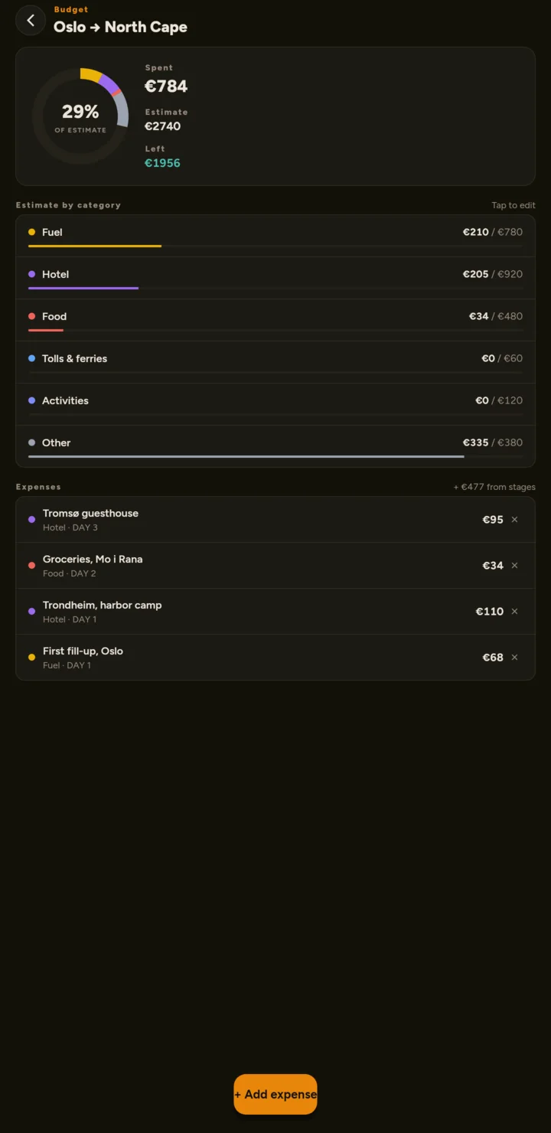Click the 29% of estimate donut chart
The width and height of the screenshot is (551, 1133).
(80, 116)
